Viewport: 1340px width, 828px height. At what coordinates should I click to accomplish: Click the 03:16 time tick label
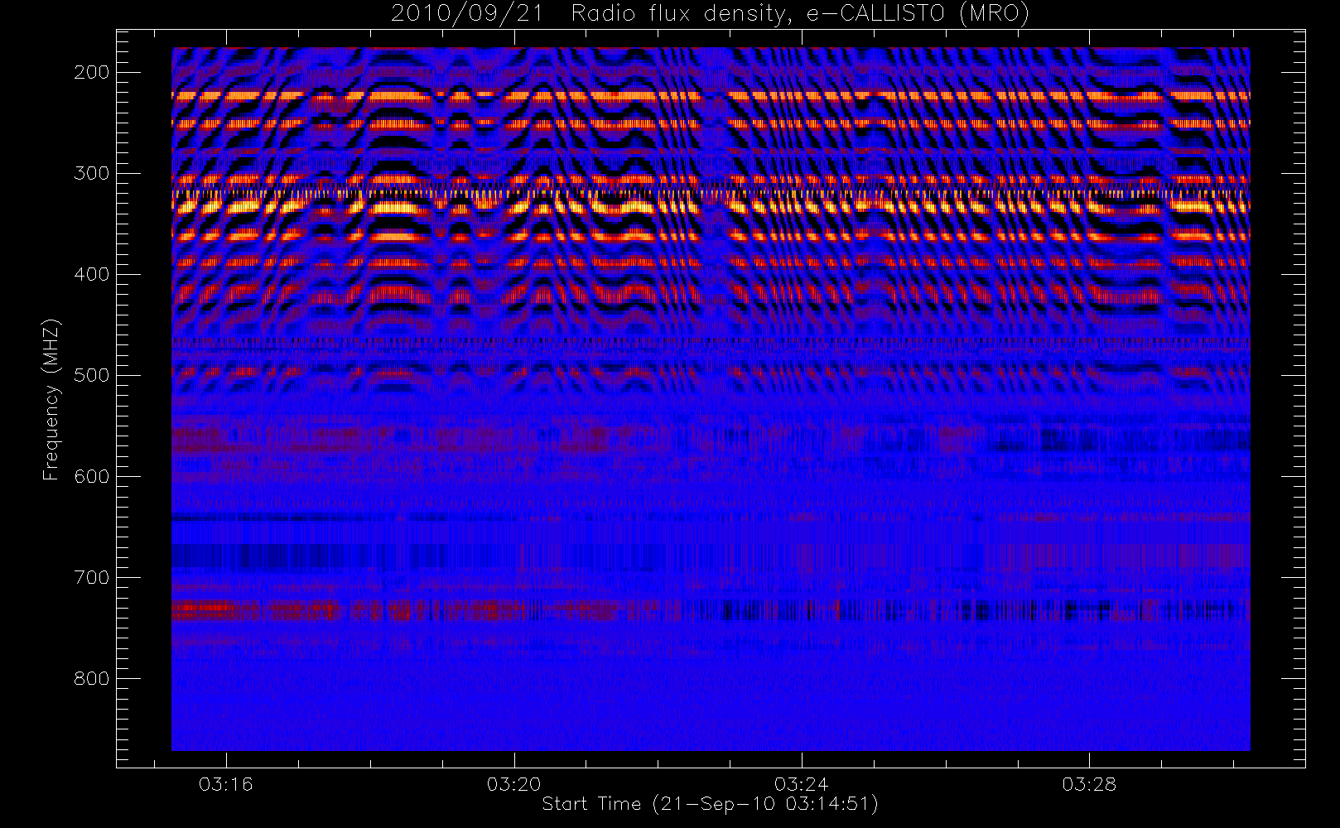click(x=226, y=784)
